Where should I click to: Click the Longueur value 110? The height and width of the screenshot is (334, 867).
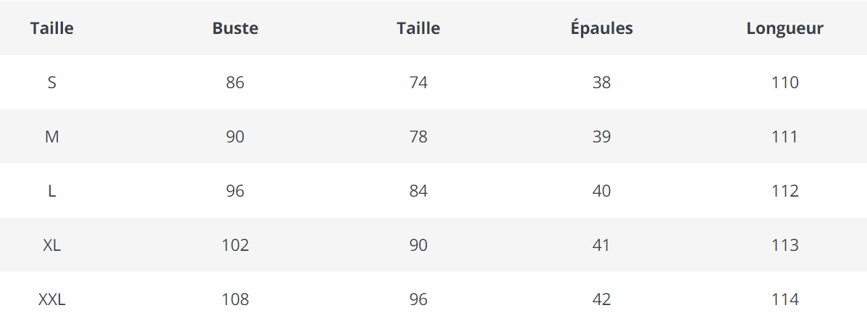coord(785,82)
